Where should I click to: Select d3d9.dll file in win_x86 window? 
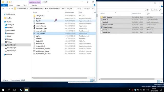tap(38, 18)
